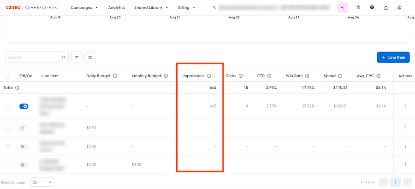Click the Total Win Rate 17.76%
The image size is (415, 189).
308,88
